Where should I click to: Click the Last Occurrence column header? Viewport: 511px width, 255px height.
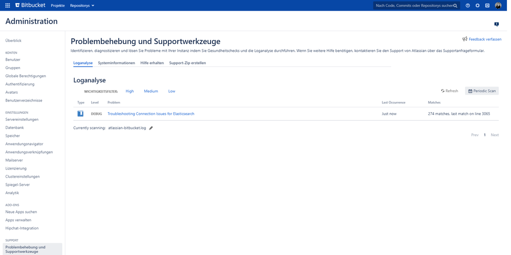[393, 102]
